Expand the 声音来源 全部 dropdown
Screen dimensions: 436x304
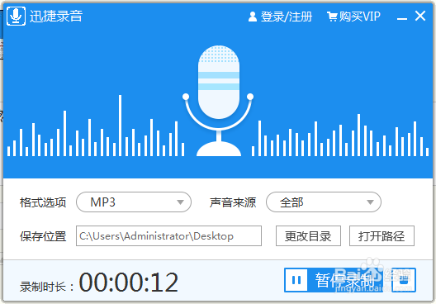coord(324,202)
